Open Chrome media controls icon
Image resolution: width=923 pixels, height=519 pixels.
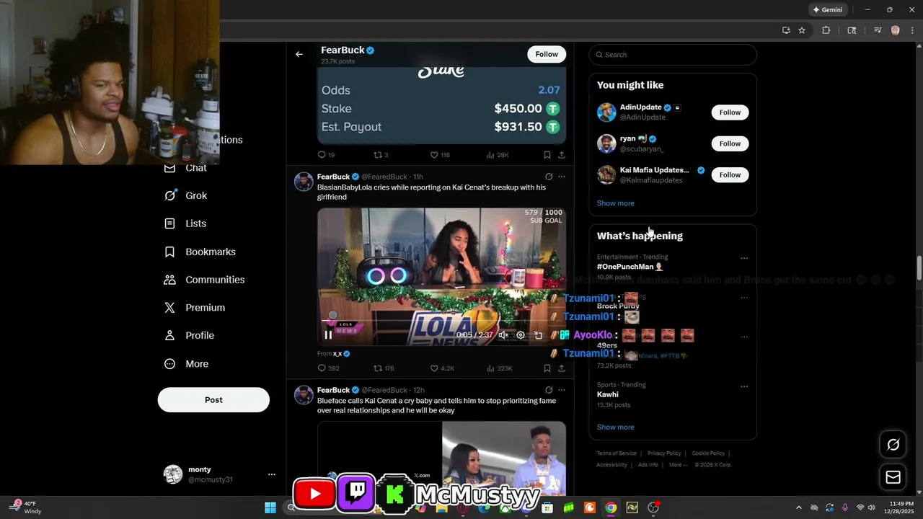point(878,30)
